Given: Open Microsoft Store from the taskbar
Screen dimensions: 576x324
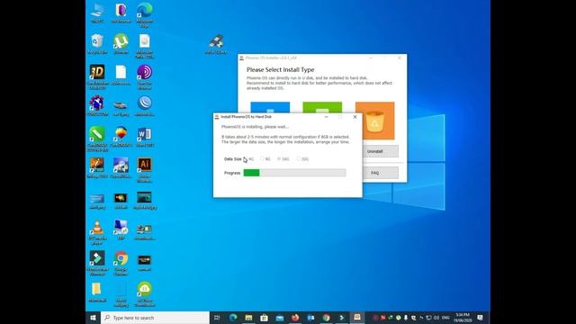Looking at the screenshot, I should tap(264, 318).
